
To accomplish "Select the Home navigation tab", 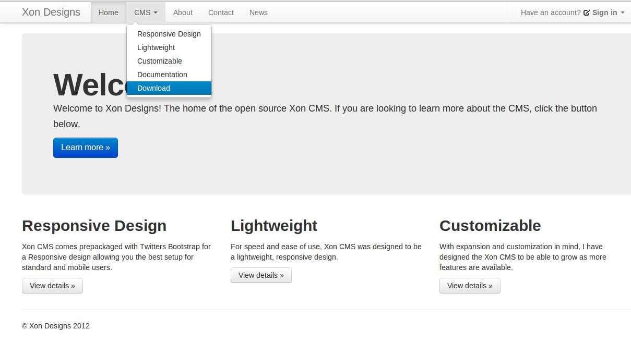I will tap(108, 12).
